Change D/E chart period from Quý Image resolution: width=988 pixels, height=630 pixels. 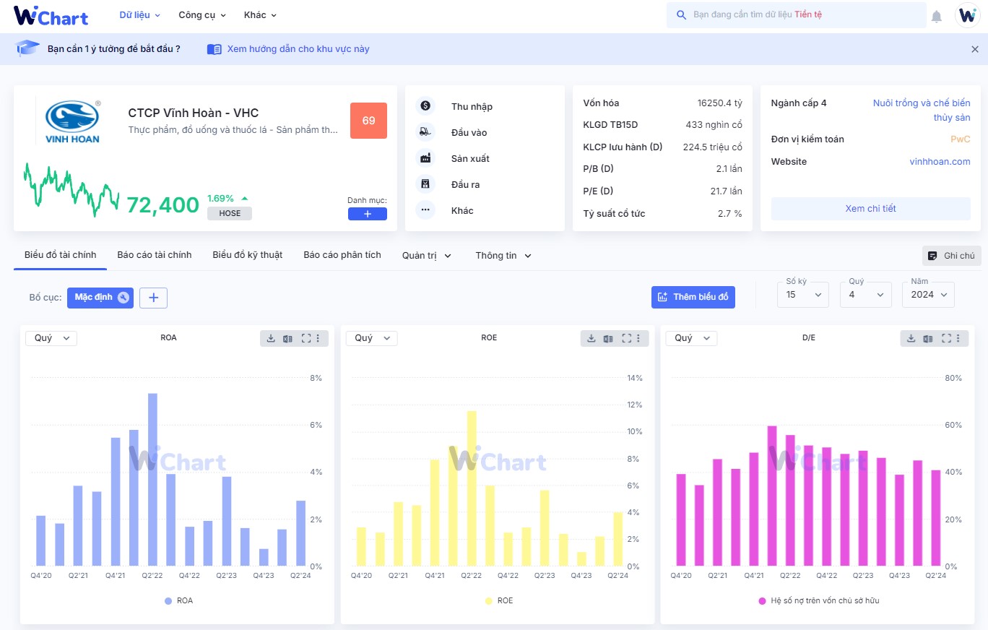[x=692, y=338]
